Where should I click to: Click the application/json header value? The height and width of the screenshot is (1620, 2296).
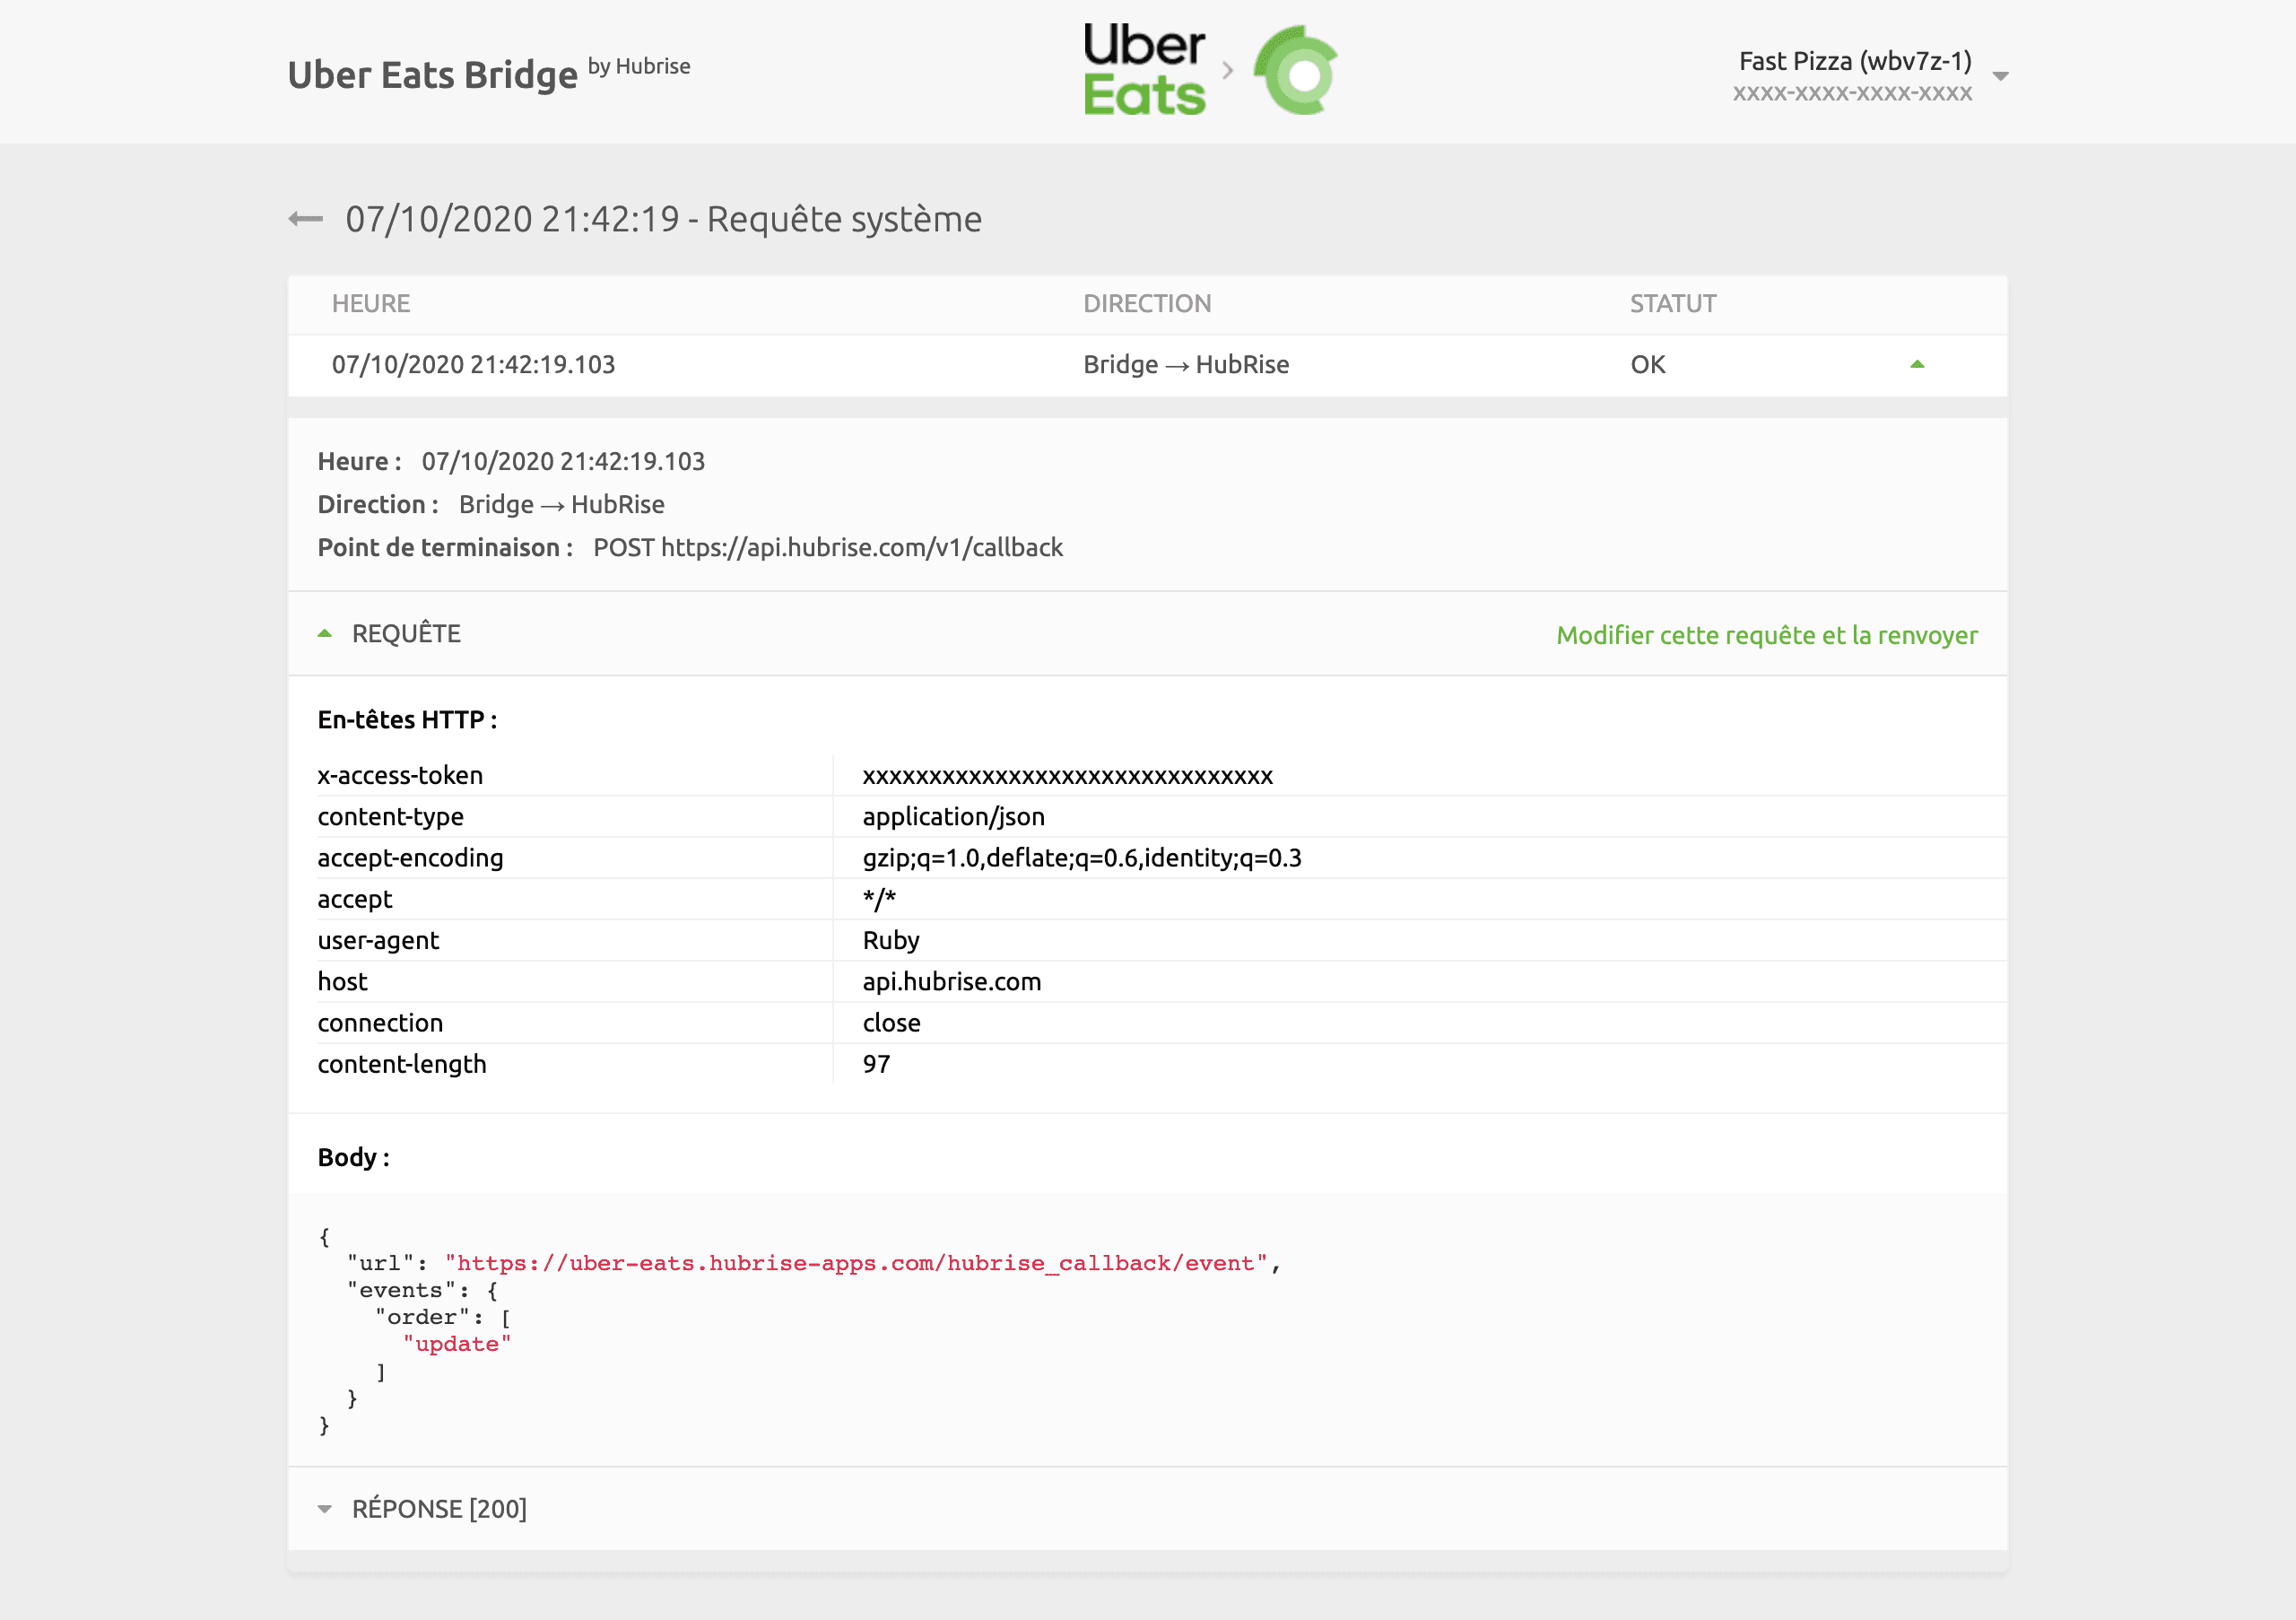[x=953, y=817]
